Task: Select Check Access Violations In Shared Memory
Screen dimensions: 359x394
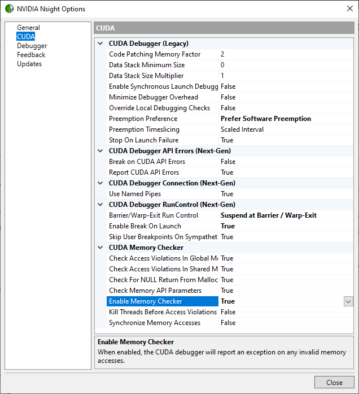Action: 163,269
